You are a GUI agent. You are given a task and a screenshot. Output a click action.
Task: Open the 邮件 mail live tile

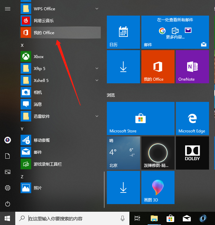[175, 32]
